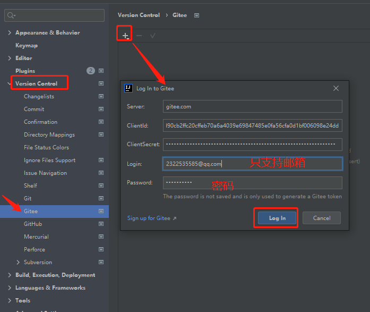The height and width of the screenshot is (312, 370).
Task: Close the Log In to Gitee dialog
Action: (x=336, y=88)
